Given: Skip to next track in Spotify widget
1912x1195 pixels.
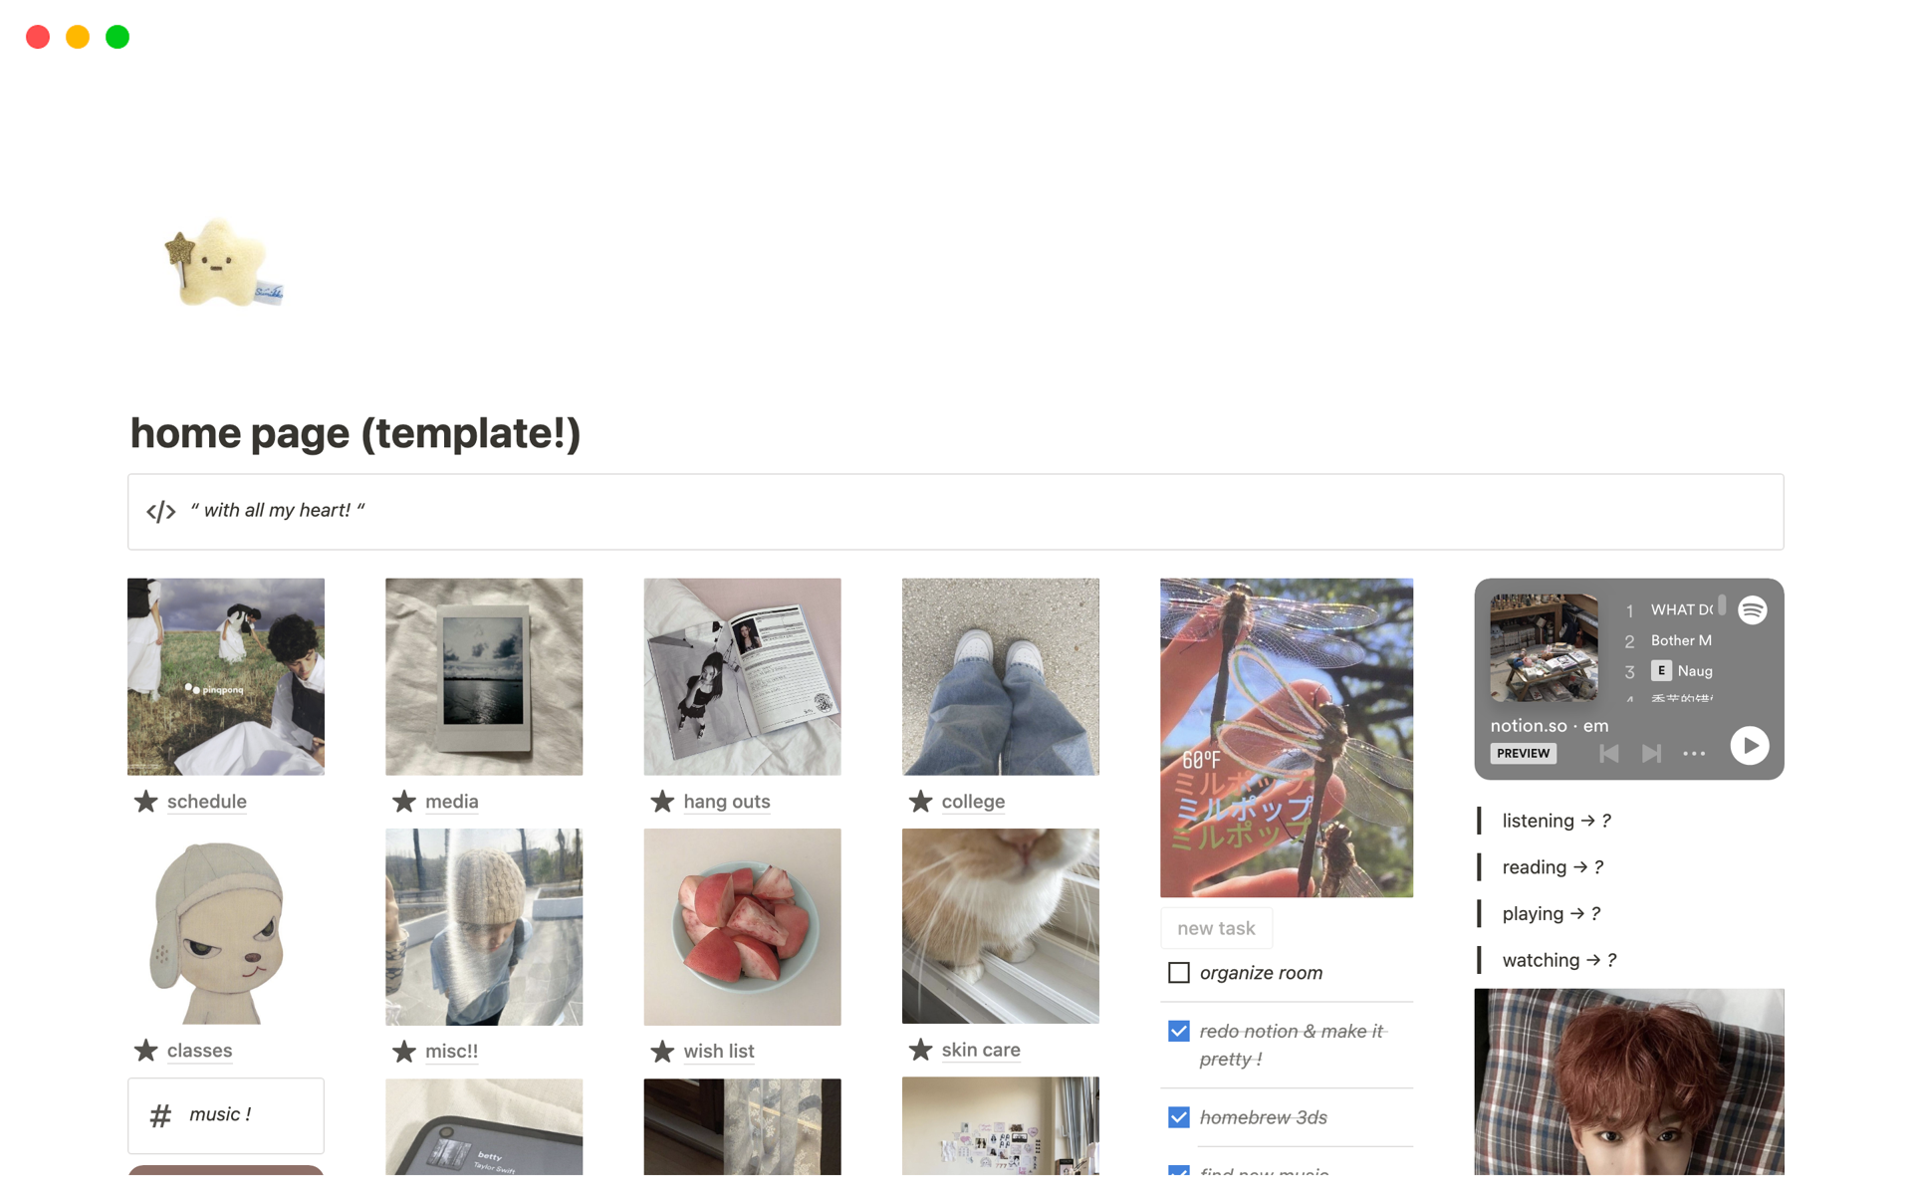Looking at the screenshot, I should click(x=1651, y=754).
